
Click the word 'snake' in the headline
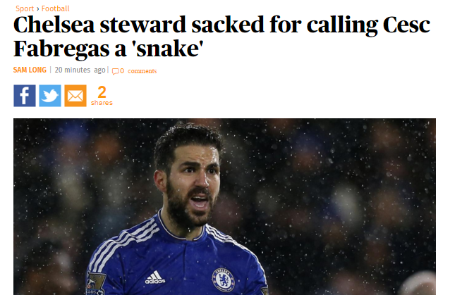click(168, 49)
